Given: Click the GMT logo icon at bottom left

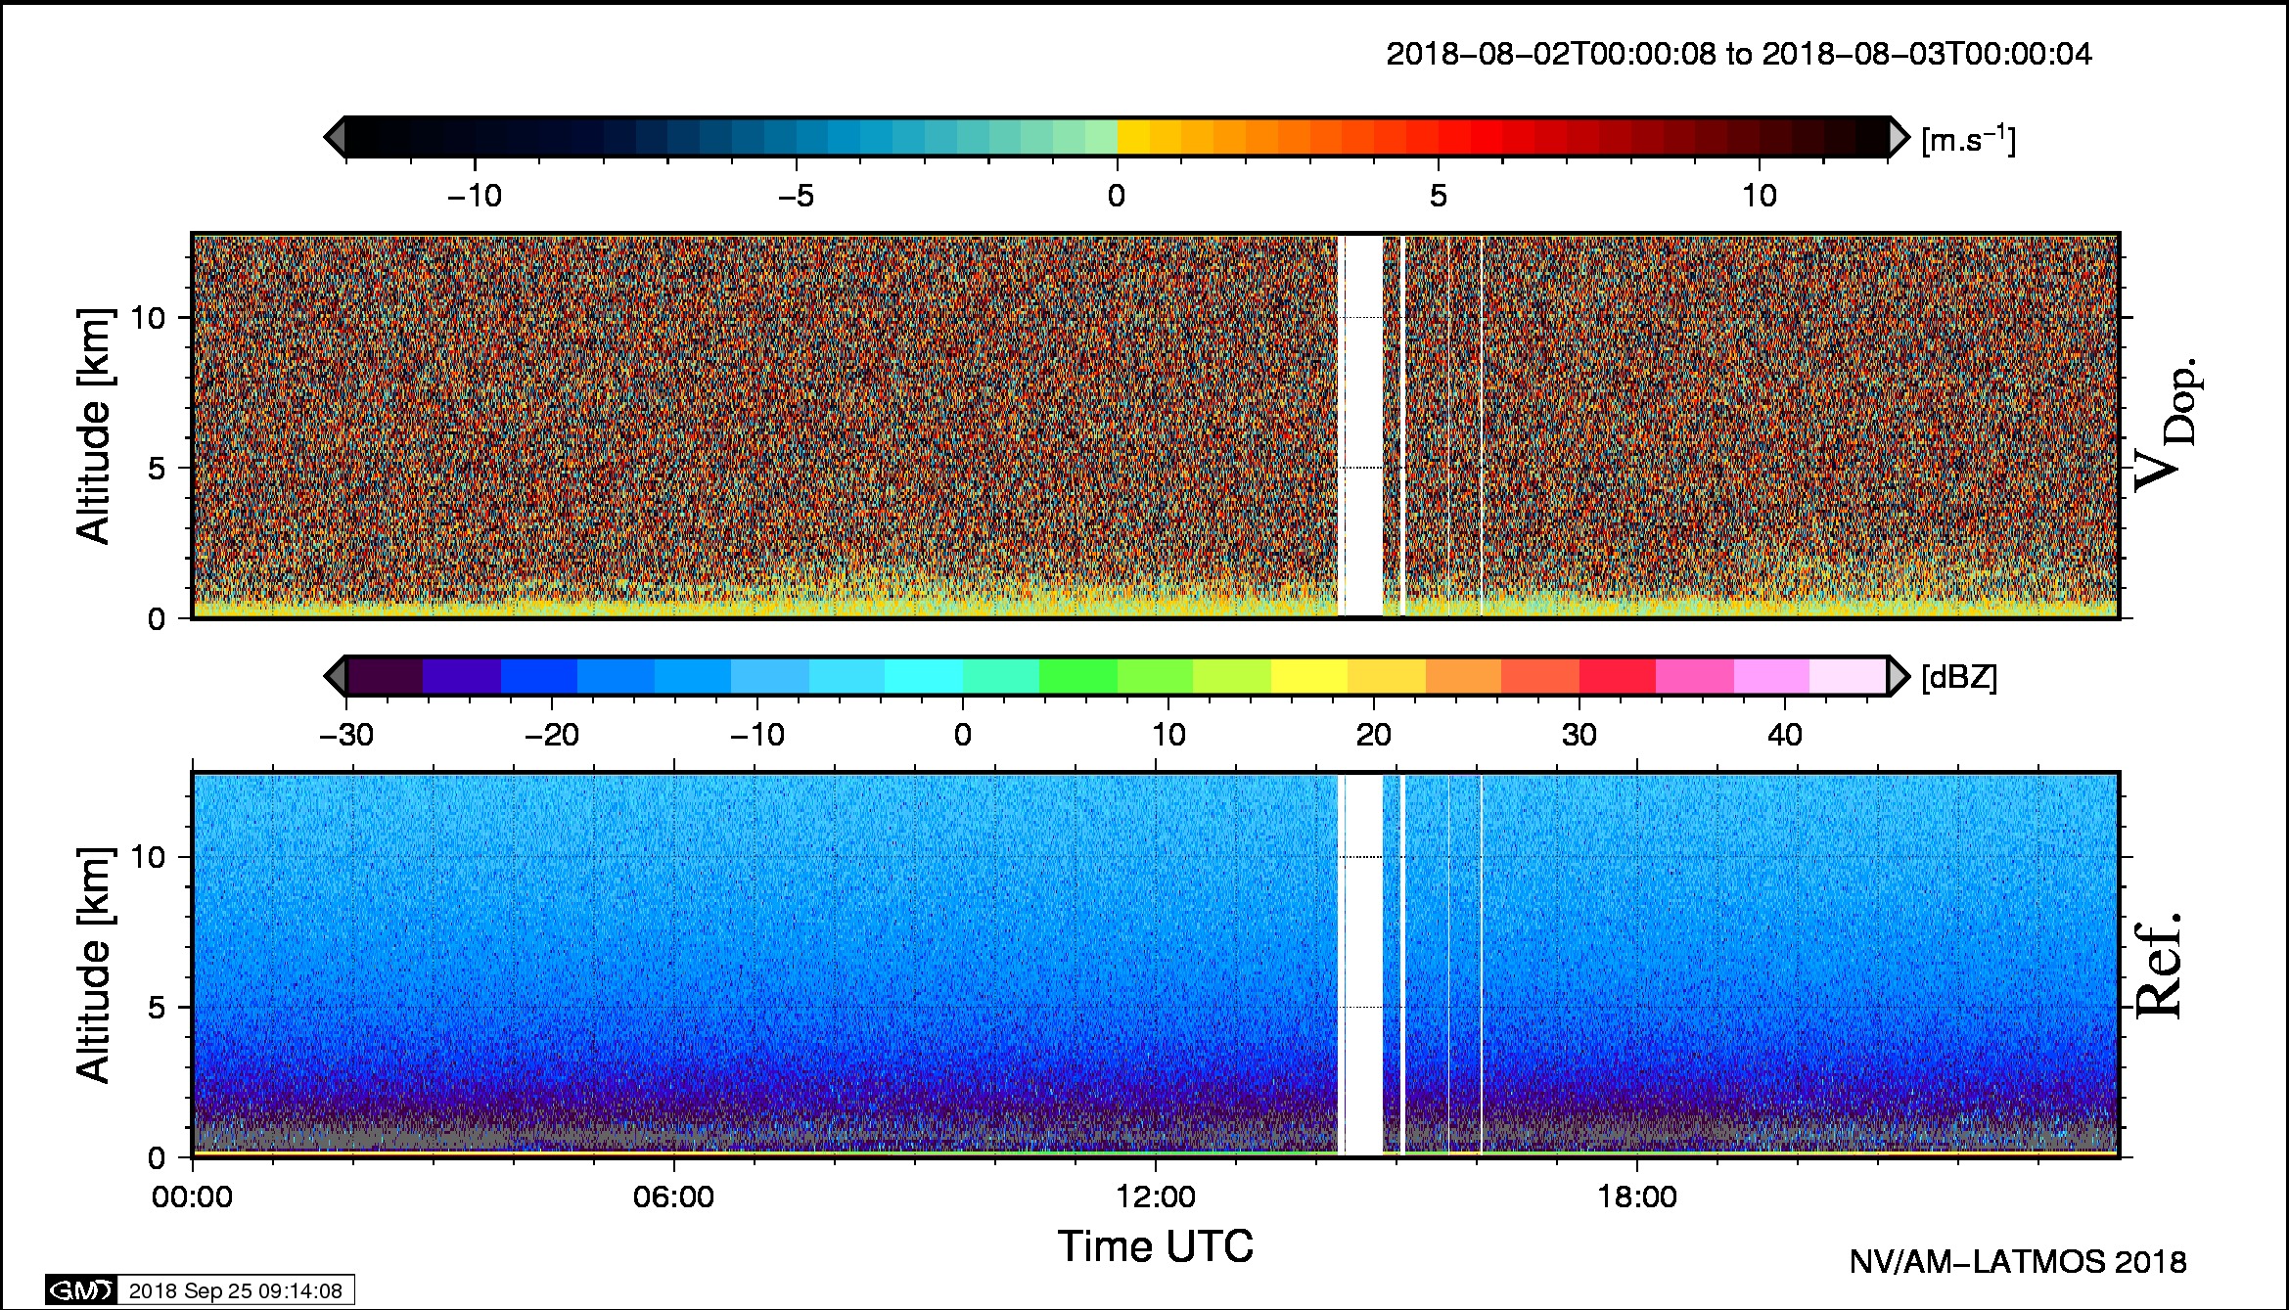Looking at the screenshot, I should pos(81,1290).
